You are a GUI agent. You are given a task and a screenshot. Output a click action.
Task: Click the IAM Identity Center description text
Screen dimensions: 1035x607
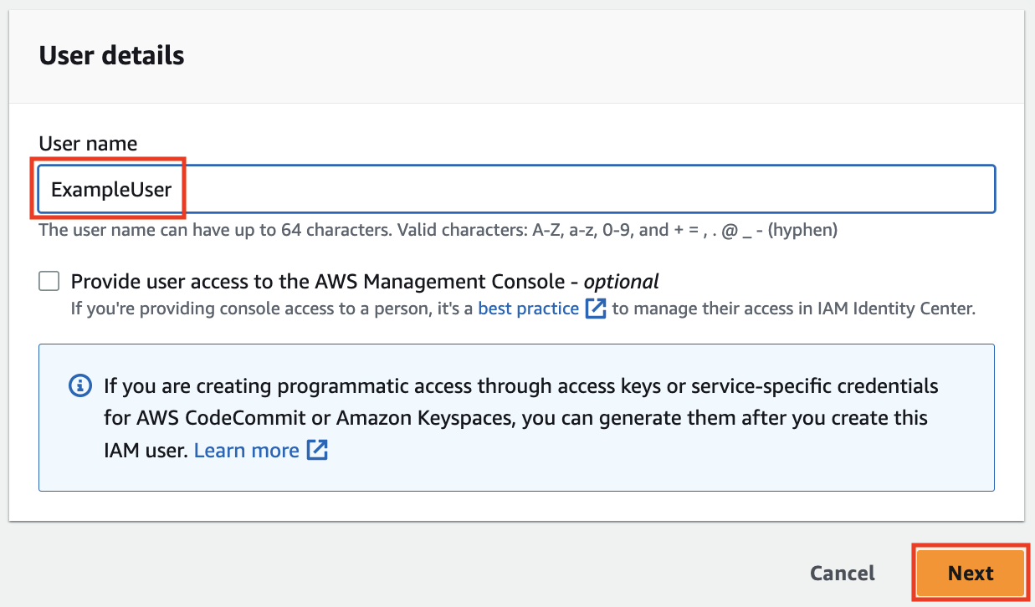click(523, 309)
